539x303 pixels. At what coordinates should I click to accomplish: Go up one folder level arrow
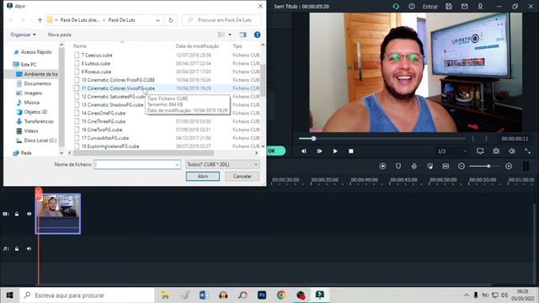coord(40,20)
